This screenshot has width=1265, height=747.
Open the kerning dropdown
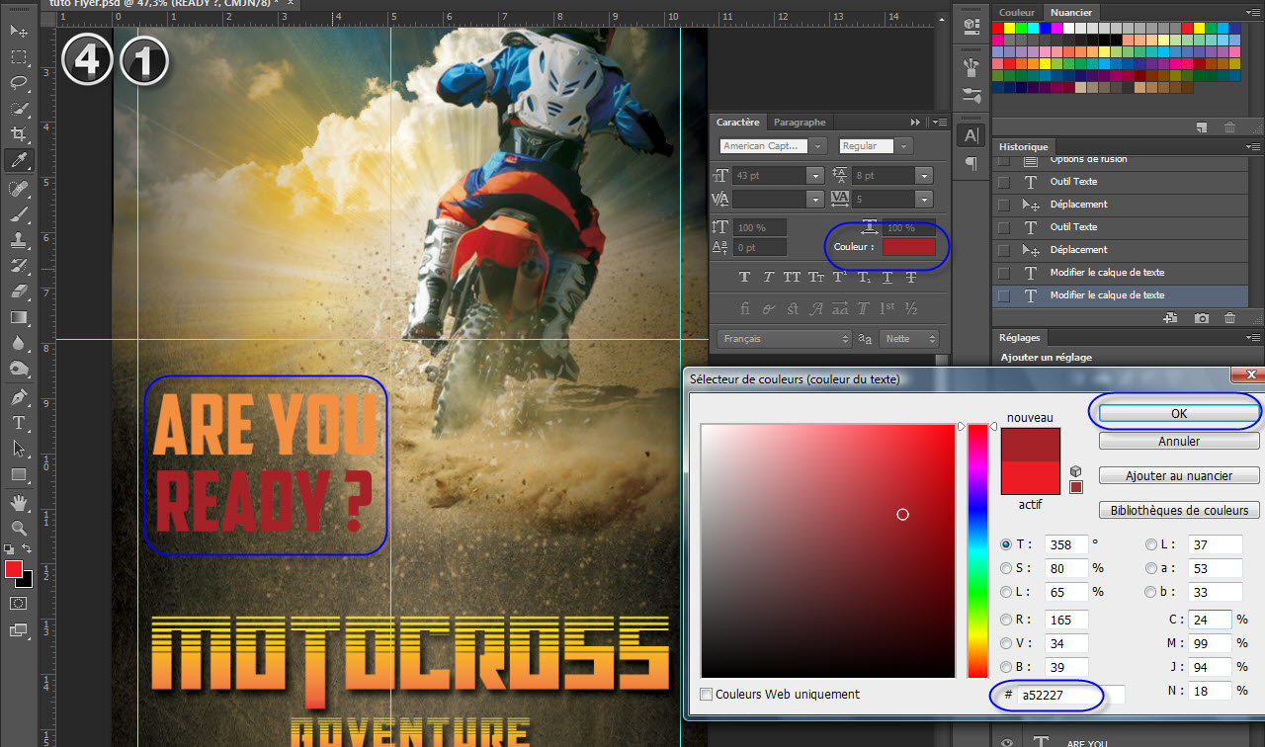tap(815, 200)
